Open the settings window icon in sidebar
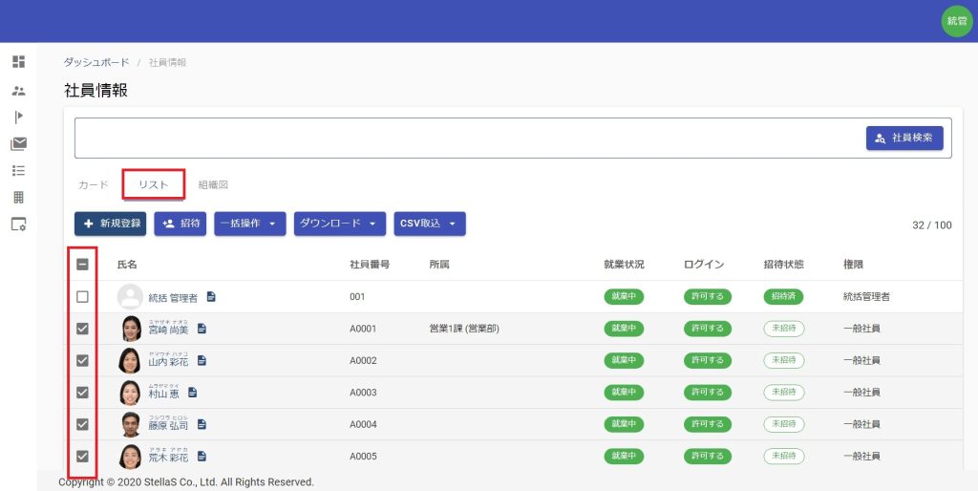 (x=18, y=224)
